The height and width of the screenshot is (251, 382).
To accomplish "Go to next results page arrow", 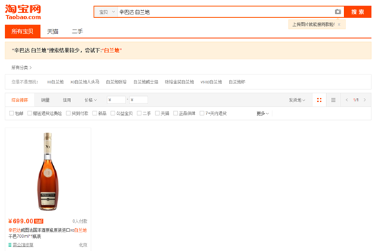I will 365,100.
